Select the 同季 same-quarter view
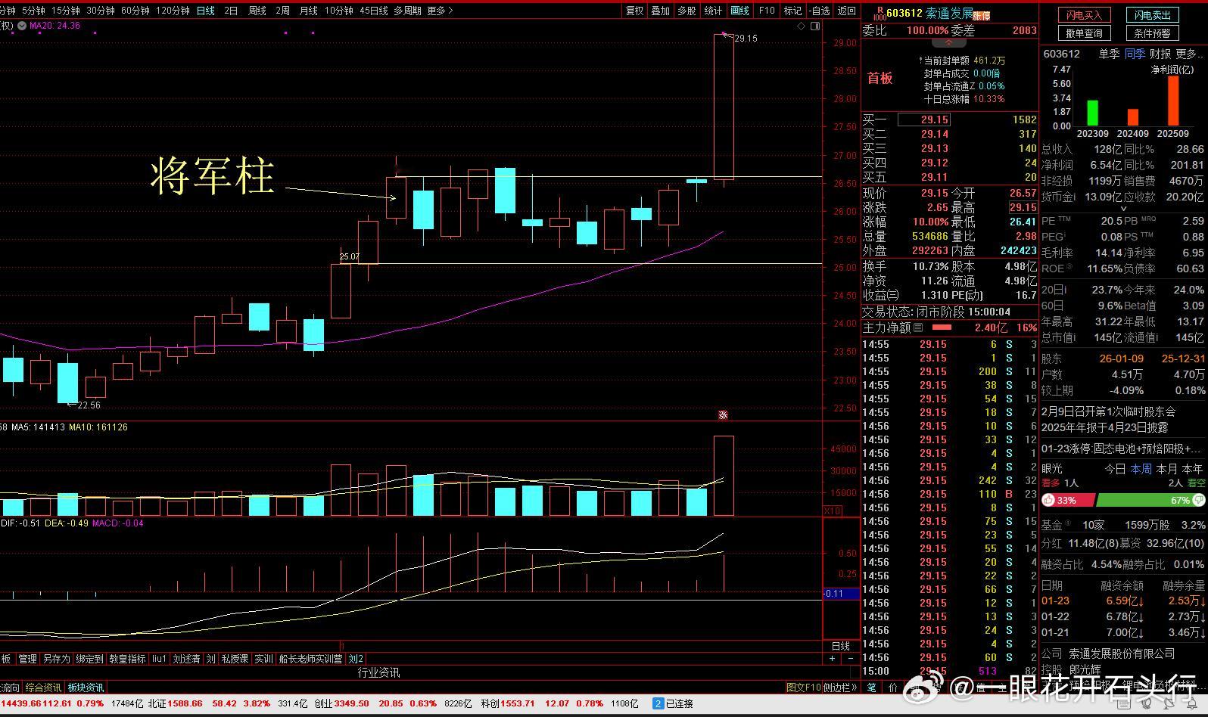The image size is (1208, 717). [1135, 54]
